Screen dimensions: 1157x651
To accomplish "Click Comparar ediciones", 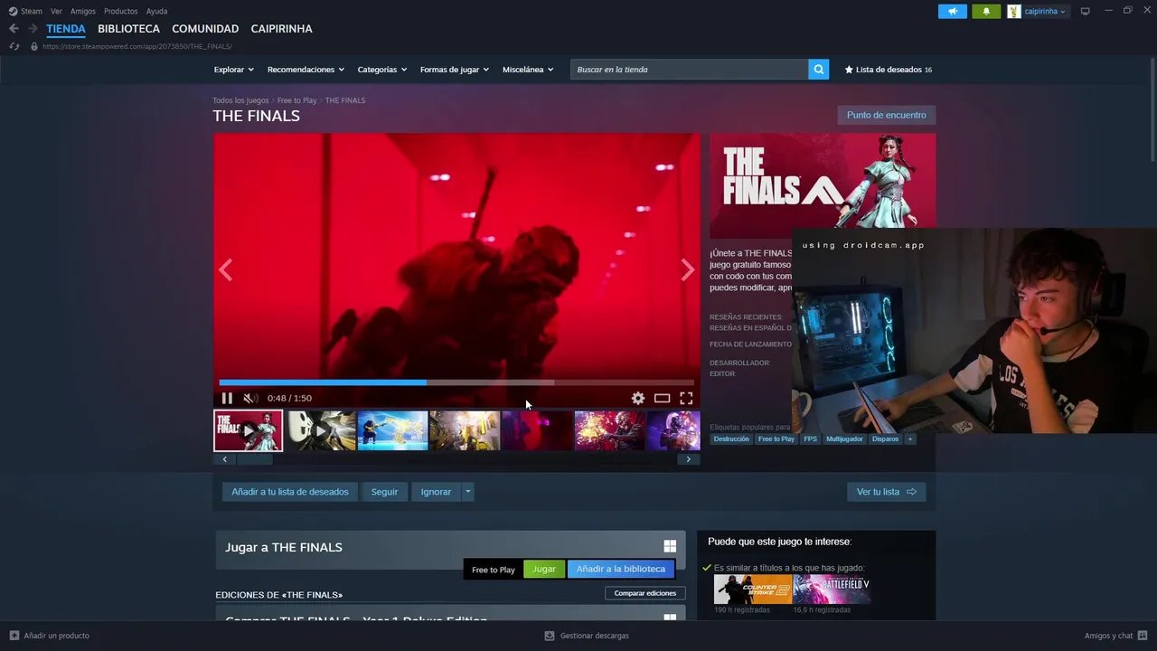I will point(644,593).
